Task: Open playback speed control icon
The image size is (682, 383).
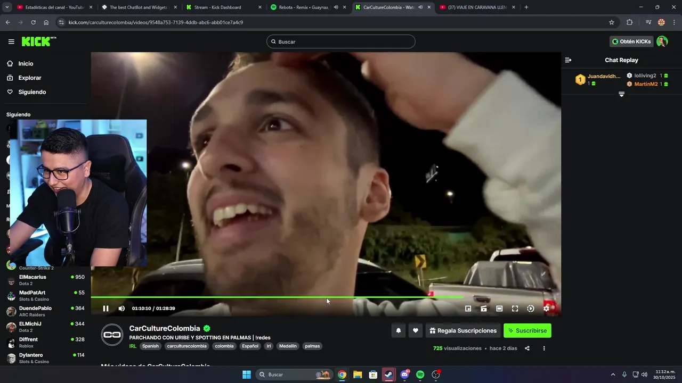Action: click(531, 309)
